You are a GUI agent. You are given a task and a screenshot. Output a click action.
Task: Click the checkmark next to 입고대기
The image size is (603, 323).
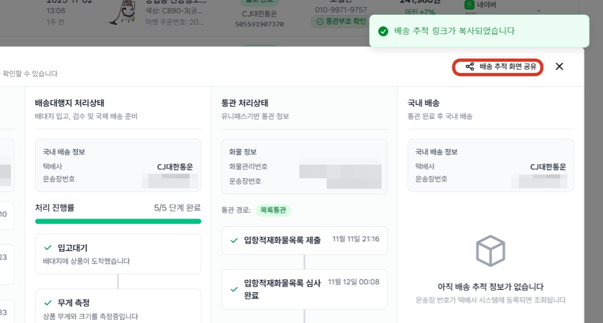click(x=48, y=247)
